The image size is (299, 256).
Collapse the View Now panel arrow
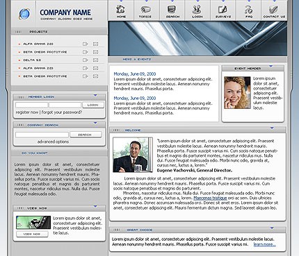click(x=95, y=206)
